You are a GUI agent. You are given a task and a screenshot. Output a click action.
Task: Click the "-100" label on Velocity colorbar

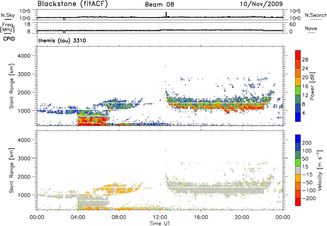coord(309,191)
